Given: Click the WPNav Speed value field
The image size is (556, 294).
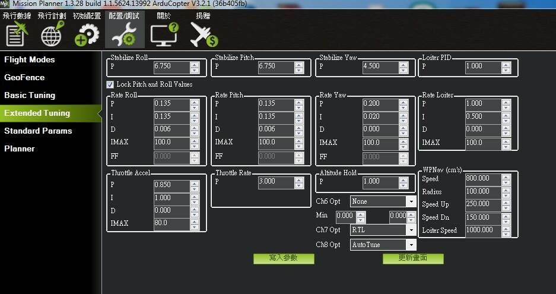Looking at the screenshot, I should 483,179.
